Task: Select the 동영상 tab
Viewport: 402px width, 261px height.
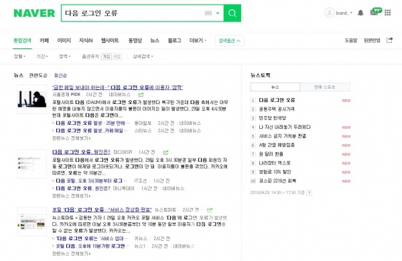Action: [135, 40]
